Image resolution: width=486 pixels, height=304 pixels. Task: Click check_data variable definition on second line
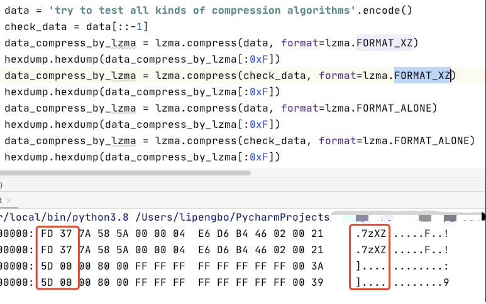[31, 27]
